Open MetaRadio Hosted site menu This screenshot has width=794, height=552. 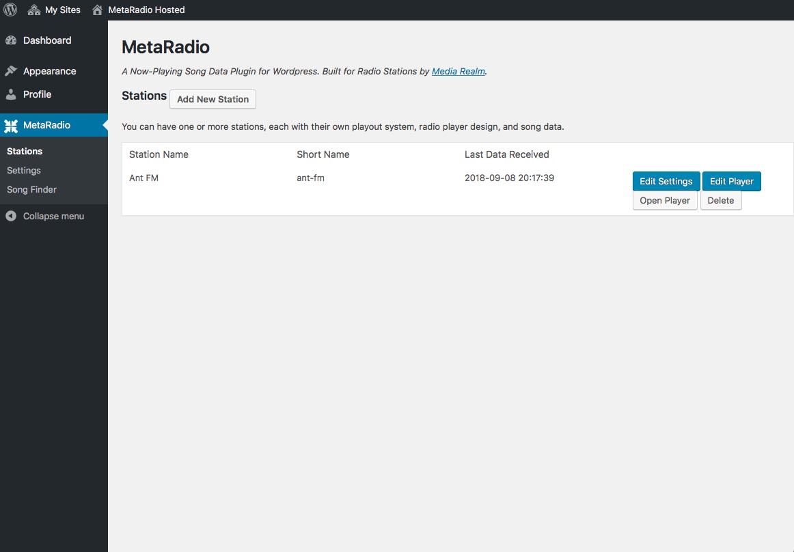[138, 10]
